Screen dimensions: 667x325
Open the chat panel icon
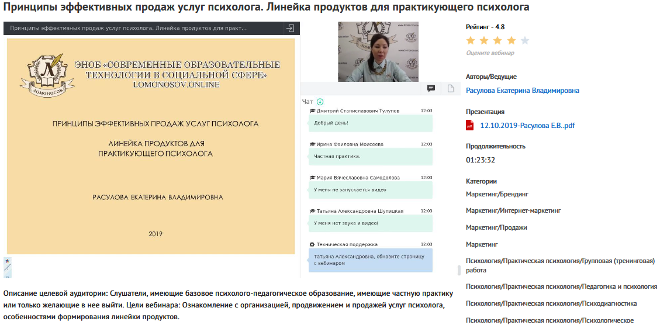(431, 88)
